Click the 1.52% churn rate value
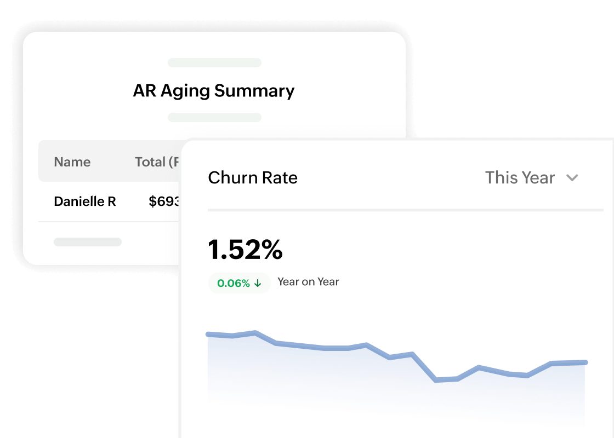This screenshot has height=438, width=614. (245, 250)
